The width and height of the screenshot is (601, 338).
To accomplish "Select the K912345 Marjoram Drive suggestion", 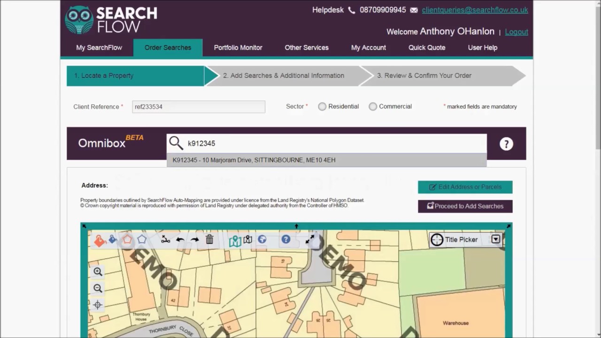I will [x=327, y=160].
